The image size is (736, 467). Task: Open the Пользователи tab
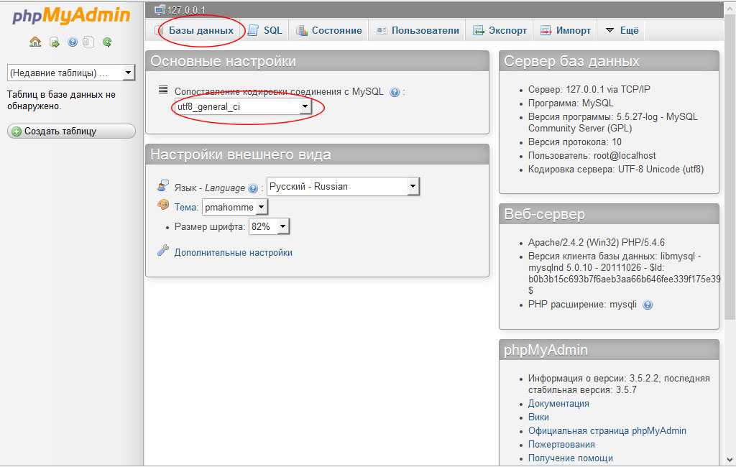418,30
